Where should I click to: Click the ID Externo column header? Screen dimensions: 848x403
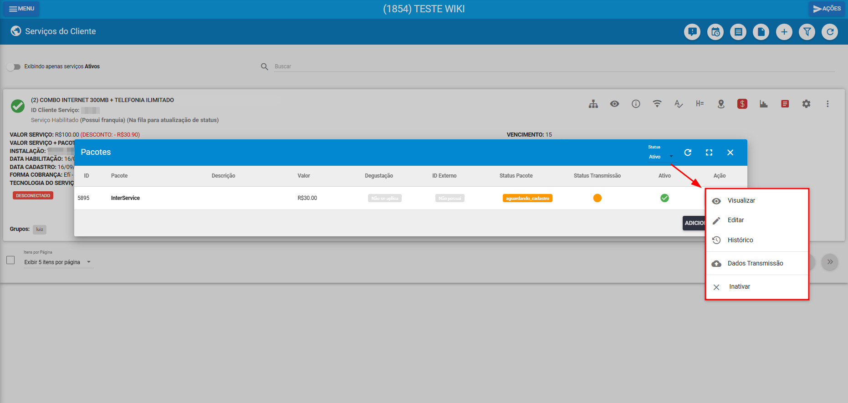444,176
